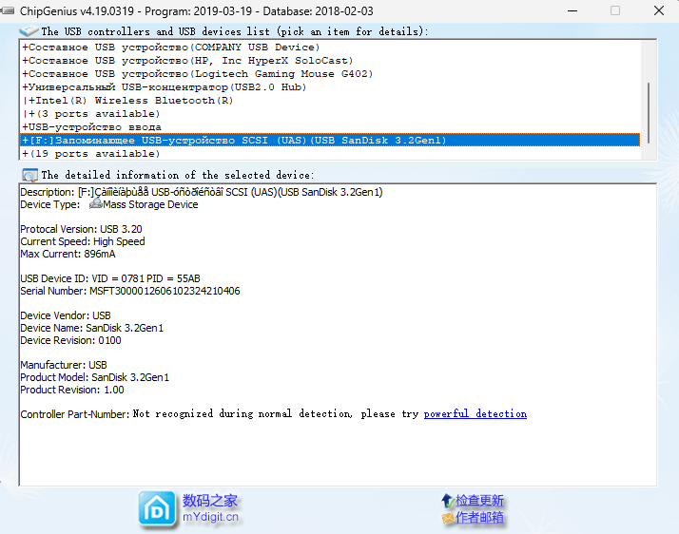
Task: Open the 数码之家 site link
Action: [x=210, y=501]
